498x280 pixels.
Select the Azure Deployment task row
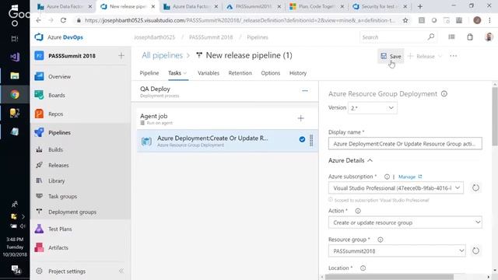[227, 141]
